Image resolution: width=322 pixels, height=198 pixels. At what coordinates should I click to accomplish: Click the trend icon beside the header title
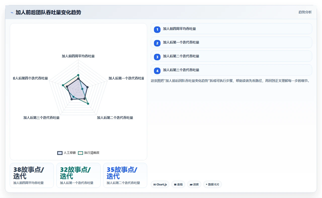(12, 12)
